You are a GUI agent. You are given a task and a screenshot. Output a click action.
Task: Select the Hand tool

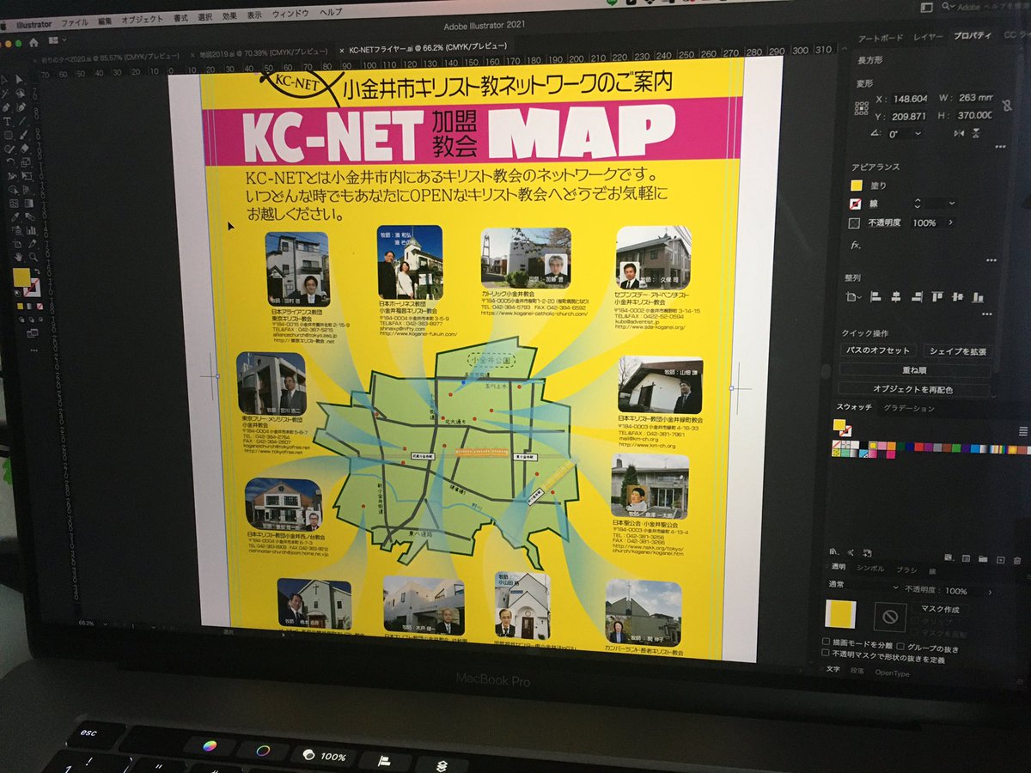19,257
